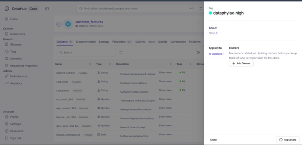Show more for cust_phone description
Screen dimensions: 302x145
pos(165,90)
